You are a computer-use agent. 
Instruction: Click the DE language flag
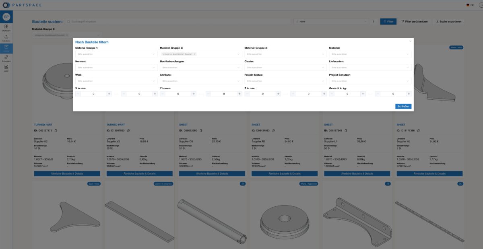(x=469, y=5)
